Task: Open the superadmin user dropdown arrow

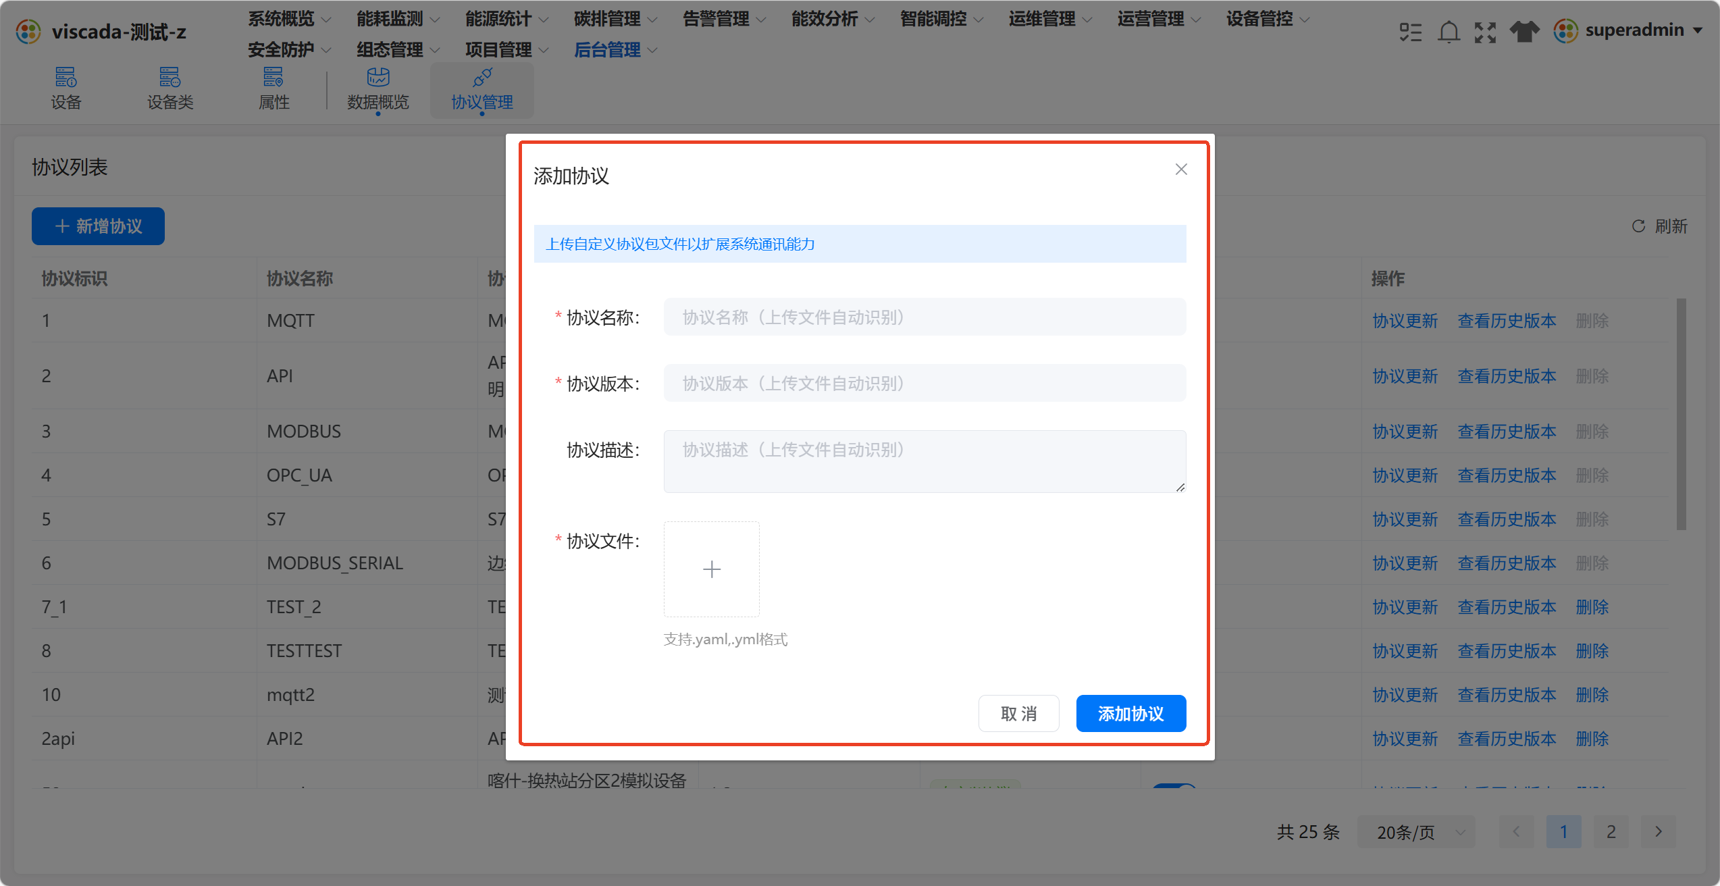Action: click(x=1698, y=30)
